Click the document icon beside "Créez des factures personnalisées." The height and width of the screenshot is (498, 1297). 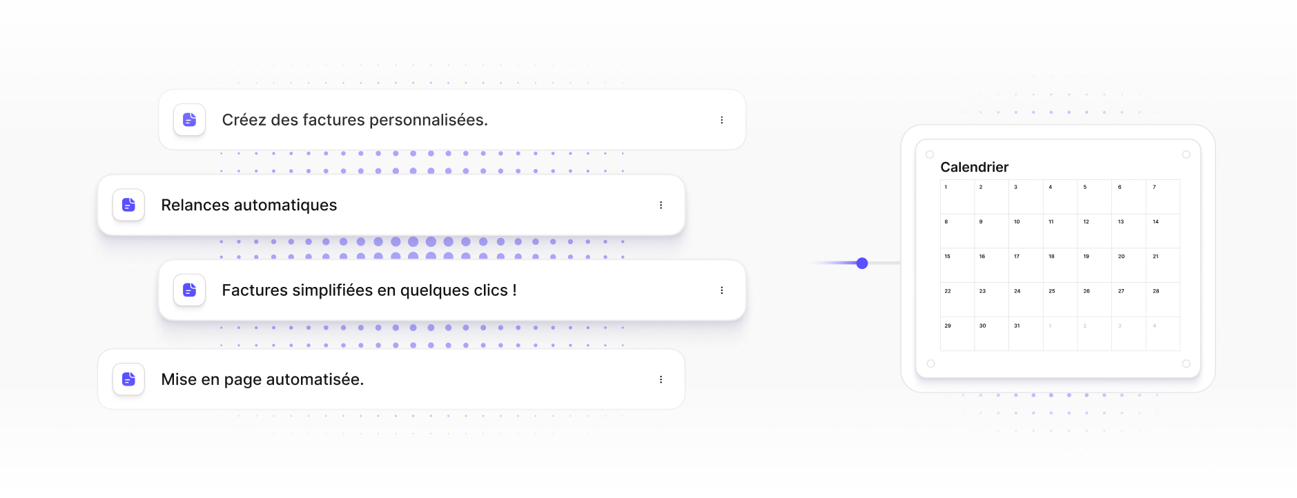coord(189,120)
